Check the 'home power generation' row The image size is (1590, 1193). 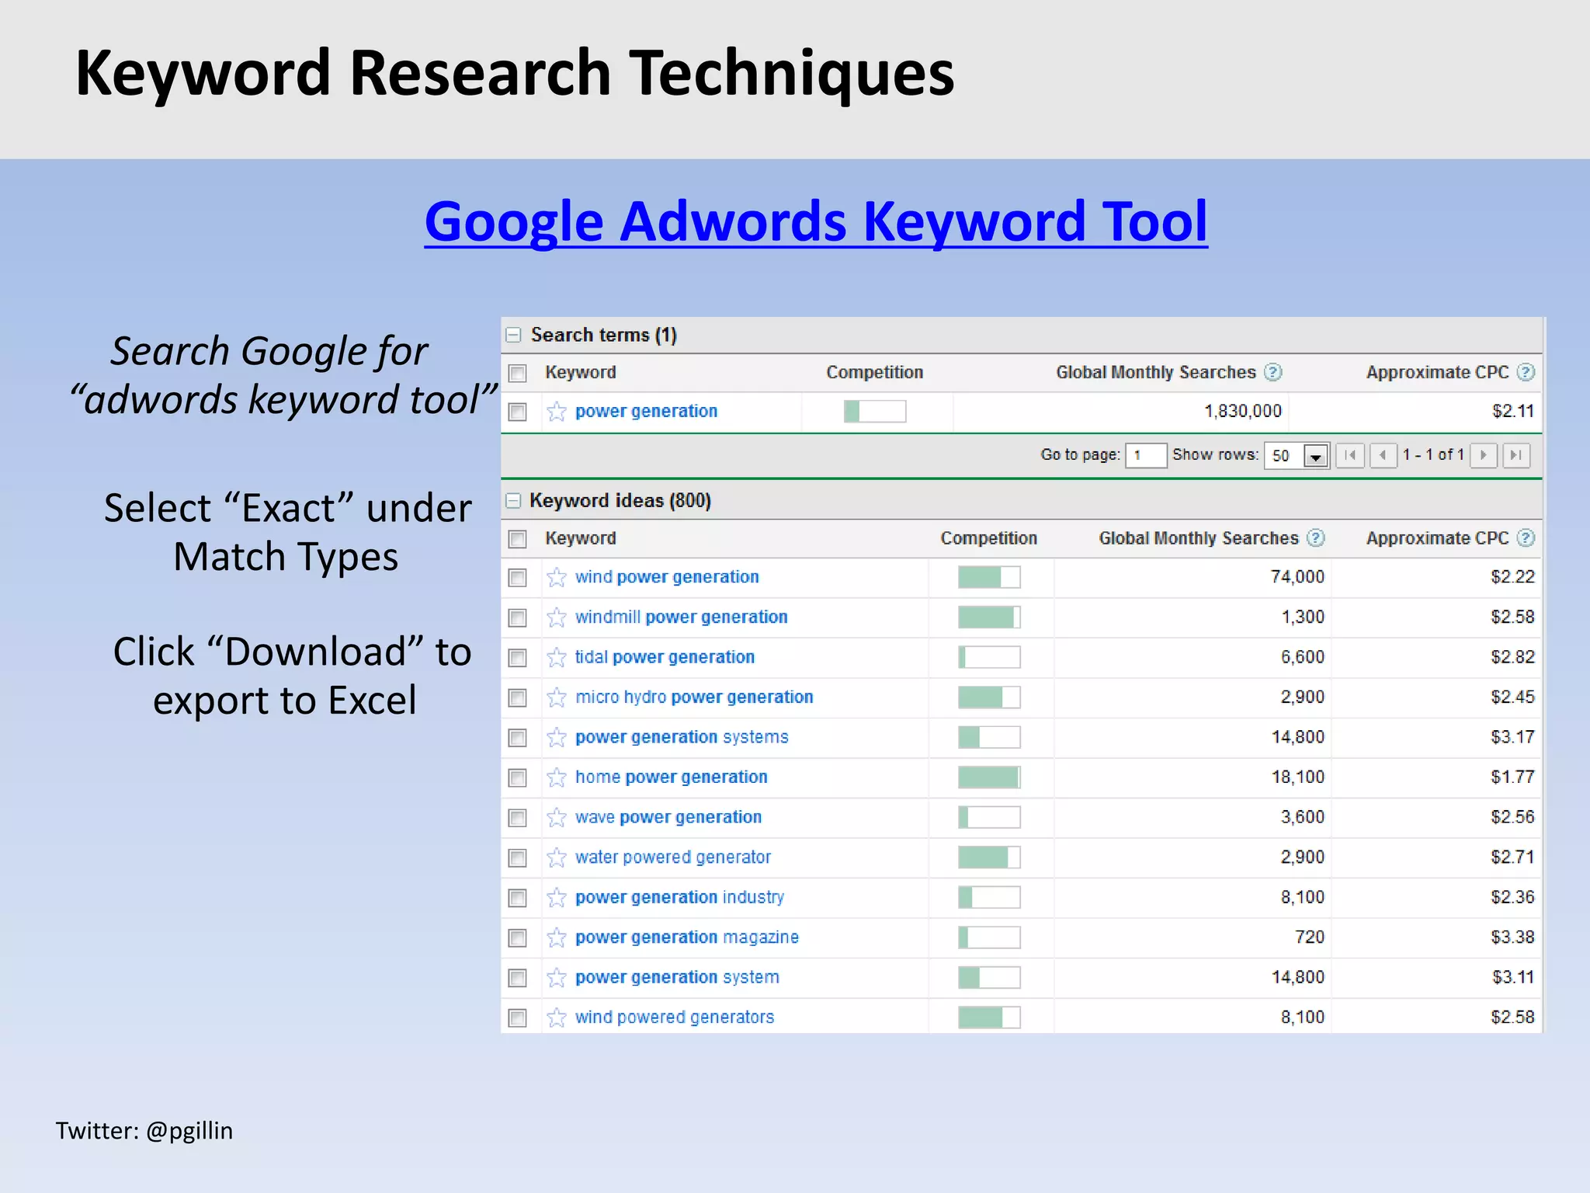click(517, 778)
